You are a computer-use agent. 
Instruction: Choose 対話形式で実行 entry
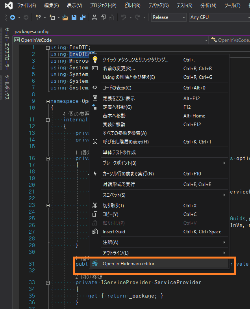(x=159, y=184)
